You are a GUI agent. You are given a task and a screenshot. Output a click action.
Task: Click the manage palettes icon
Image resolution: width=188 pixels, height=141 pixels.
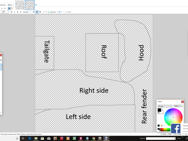point(162,126)
